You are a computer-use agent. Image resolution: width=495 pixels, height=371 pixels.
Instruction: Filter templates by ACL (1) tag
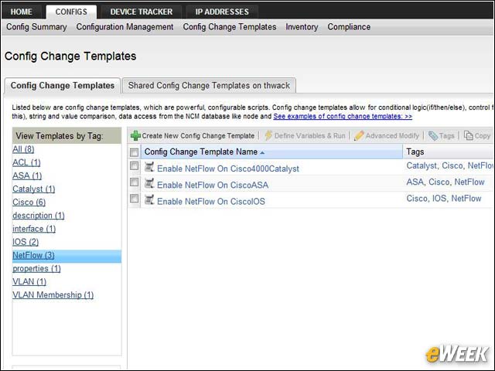click(26, 162)
